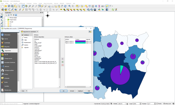The height and width of the screenshot is (105, 175).
Task: Select the Identify Features tool
Action: (69, 6)
